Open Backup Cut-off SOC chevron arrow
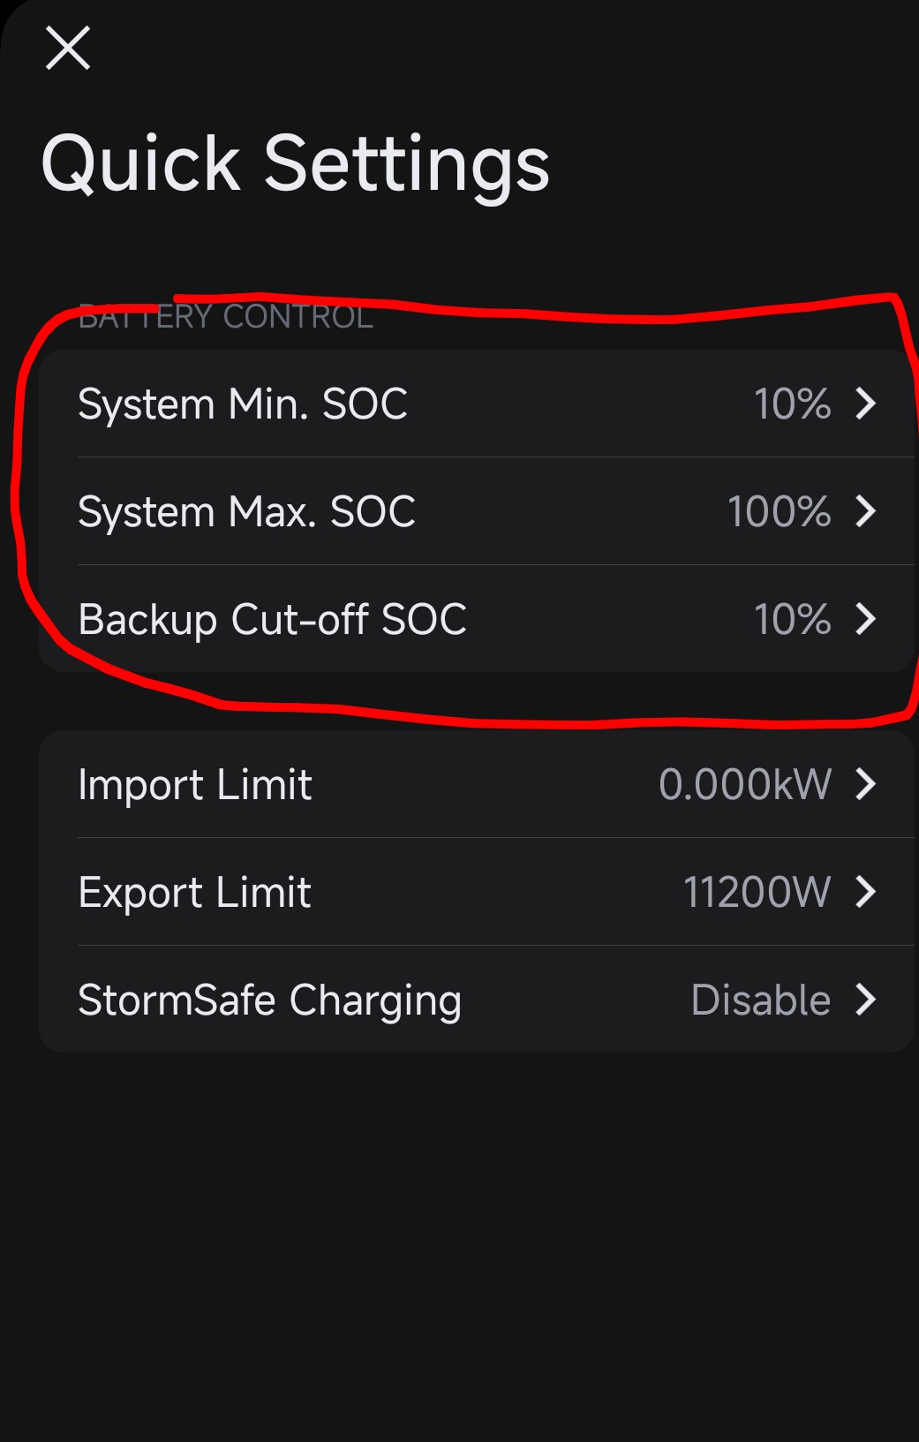The width and height of the screenshot is (919, 1442). pyautogui.click(x=866, y=619)
